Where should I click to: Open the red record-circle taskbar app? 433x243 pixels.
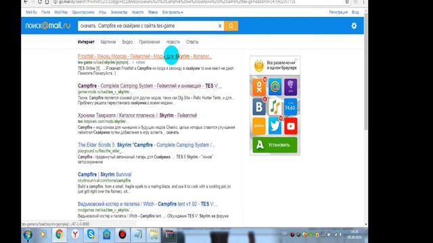coord(122,234)
